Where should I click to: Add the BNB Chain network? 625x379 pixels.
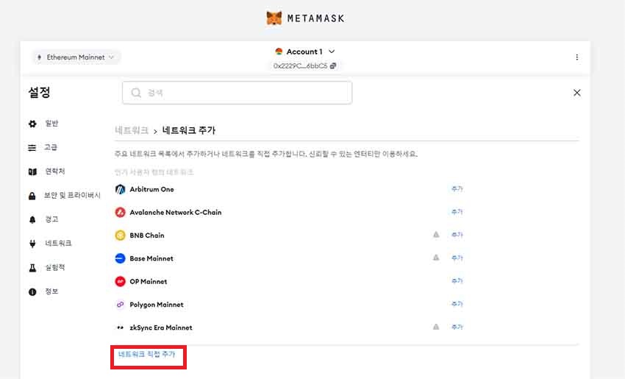[x=457, y=235]
